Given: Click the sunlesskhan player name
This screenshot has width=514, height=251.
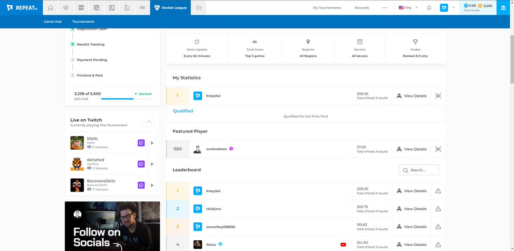Looking at the screenshot, I should (217, 149).
